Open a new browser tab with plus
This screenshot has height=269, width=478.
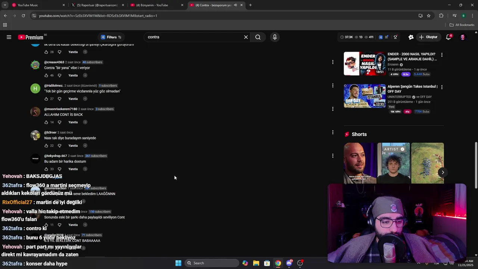tap(250, 5)
